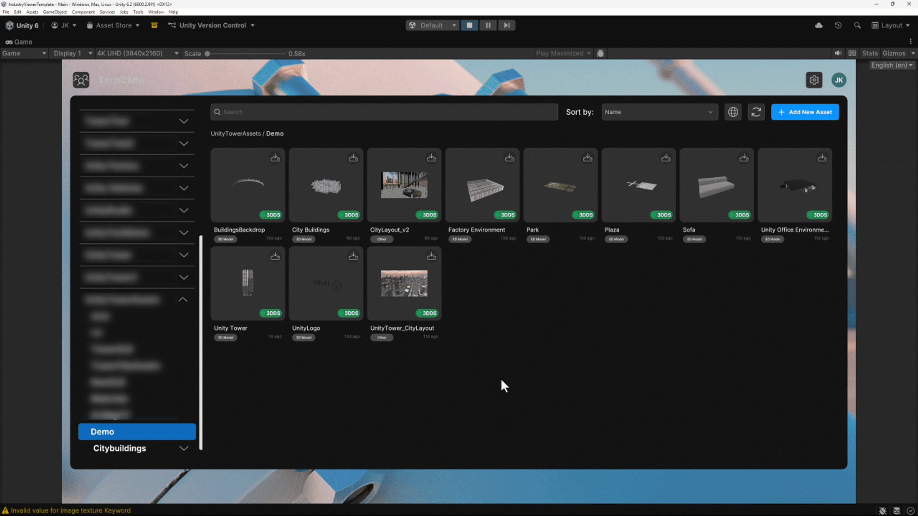Open the yellow package store icon

tap(154, 25)
